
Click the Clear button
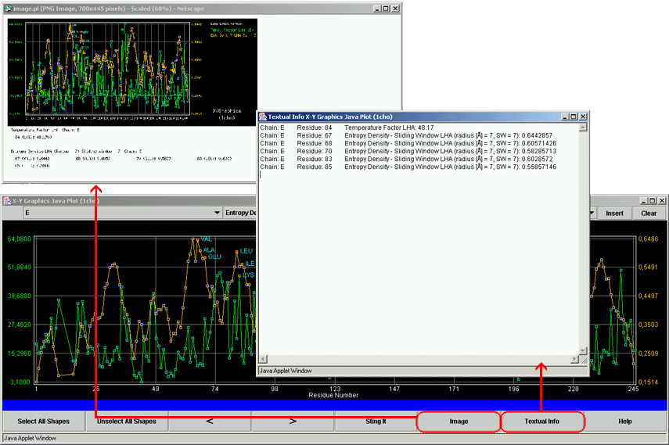coord(649,213)
